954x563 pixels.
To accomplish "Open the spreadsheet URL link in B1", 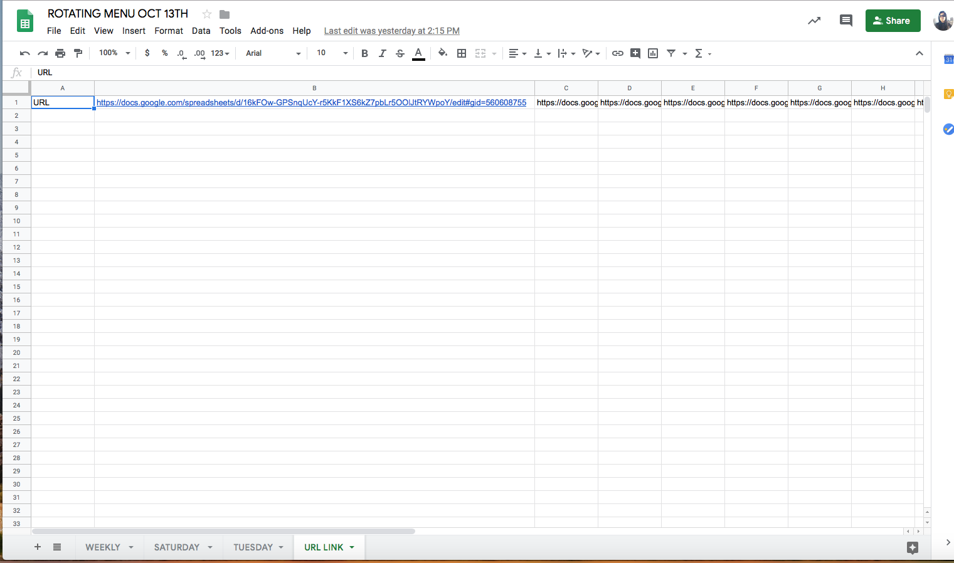I will click(x=311, y=102).
